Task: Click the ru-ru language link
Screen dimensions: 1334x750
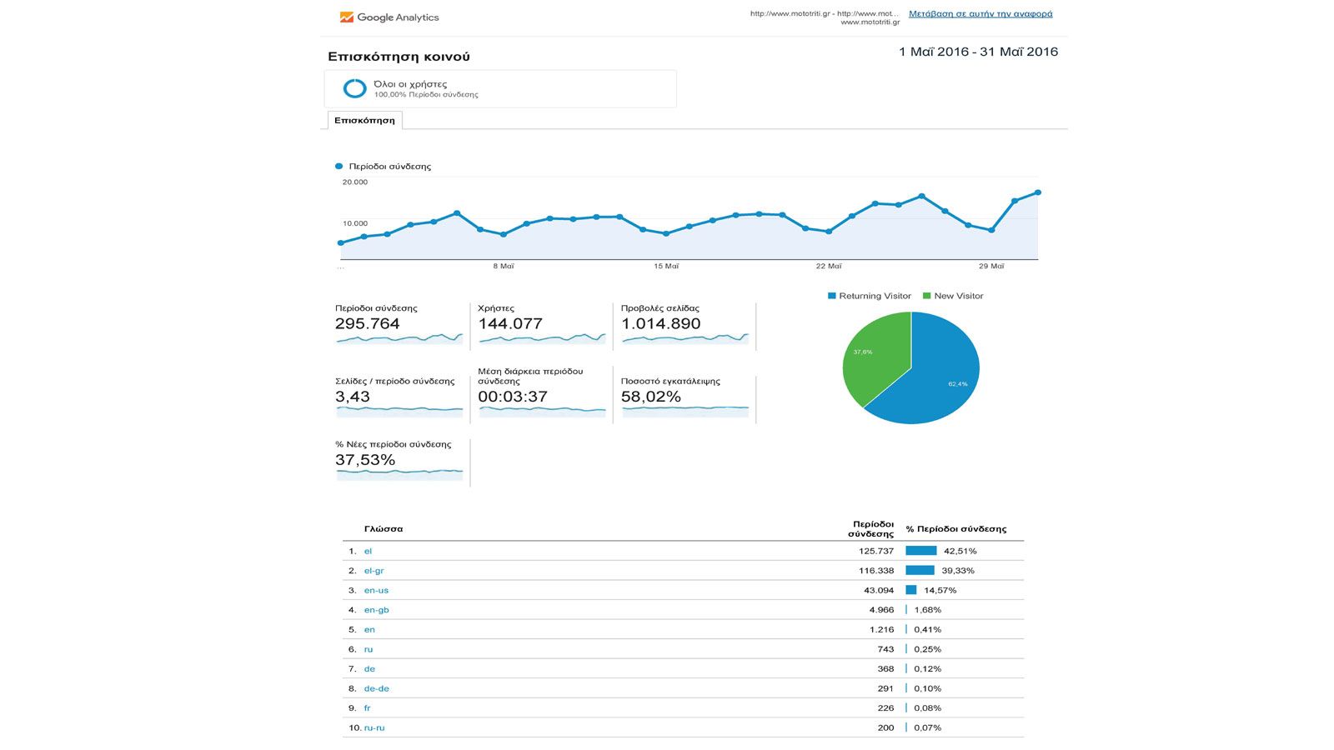Action: pyautogui.click(x=374, y=727)
